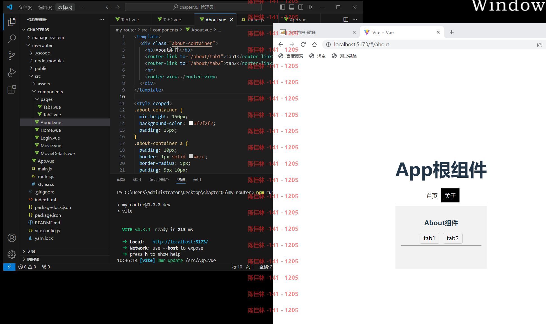Viewport: 546px width, 324px height.
Task: Open the Extensions view
Action: coord(12,90)
